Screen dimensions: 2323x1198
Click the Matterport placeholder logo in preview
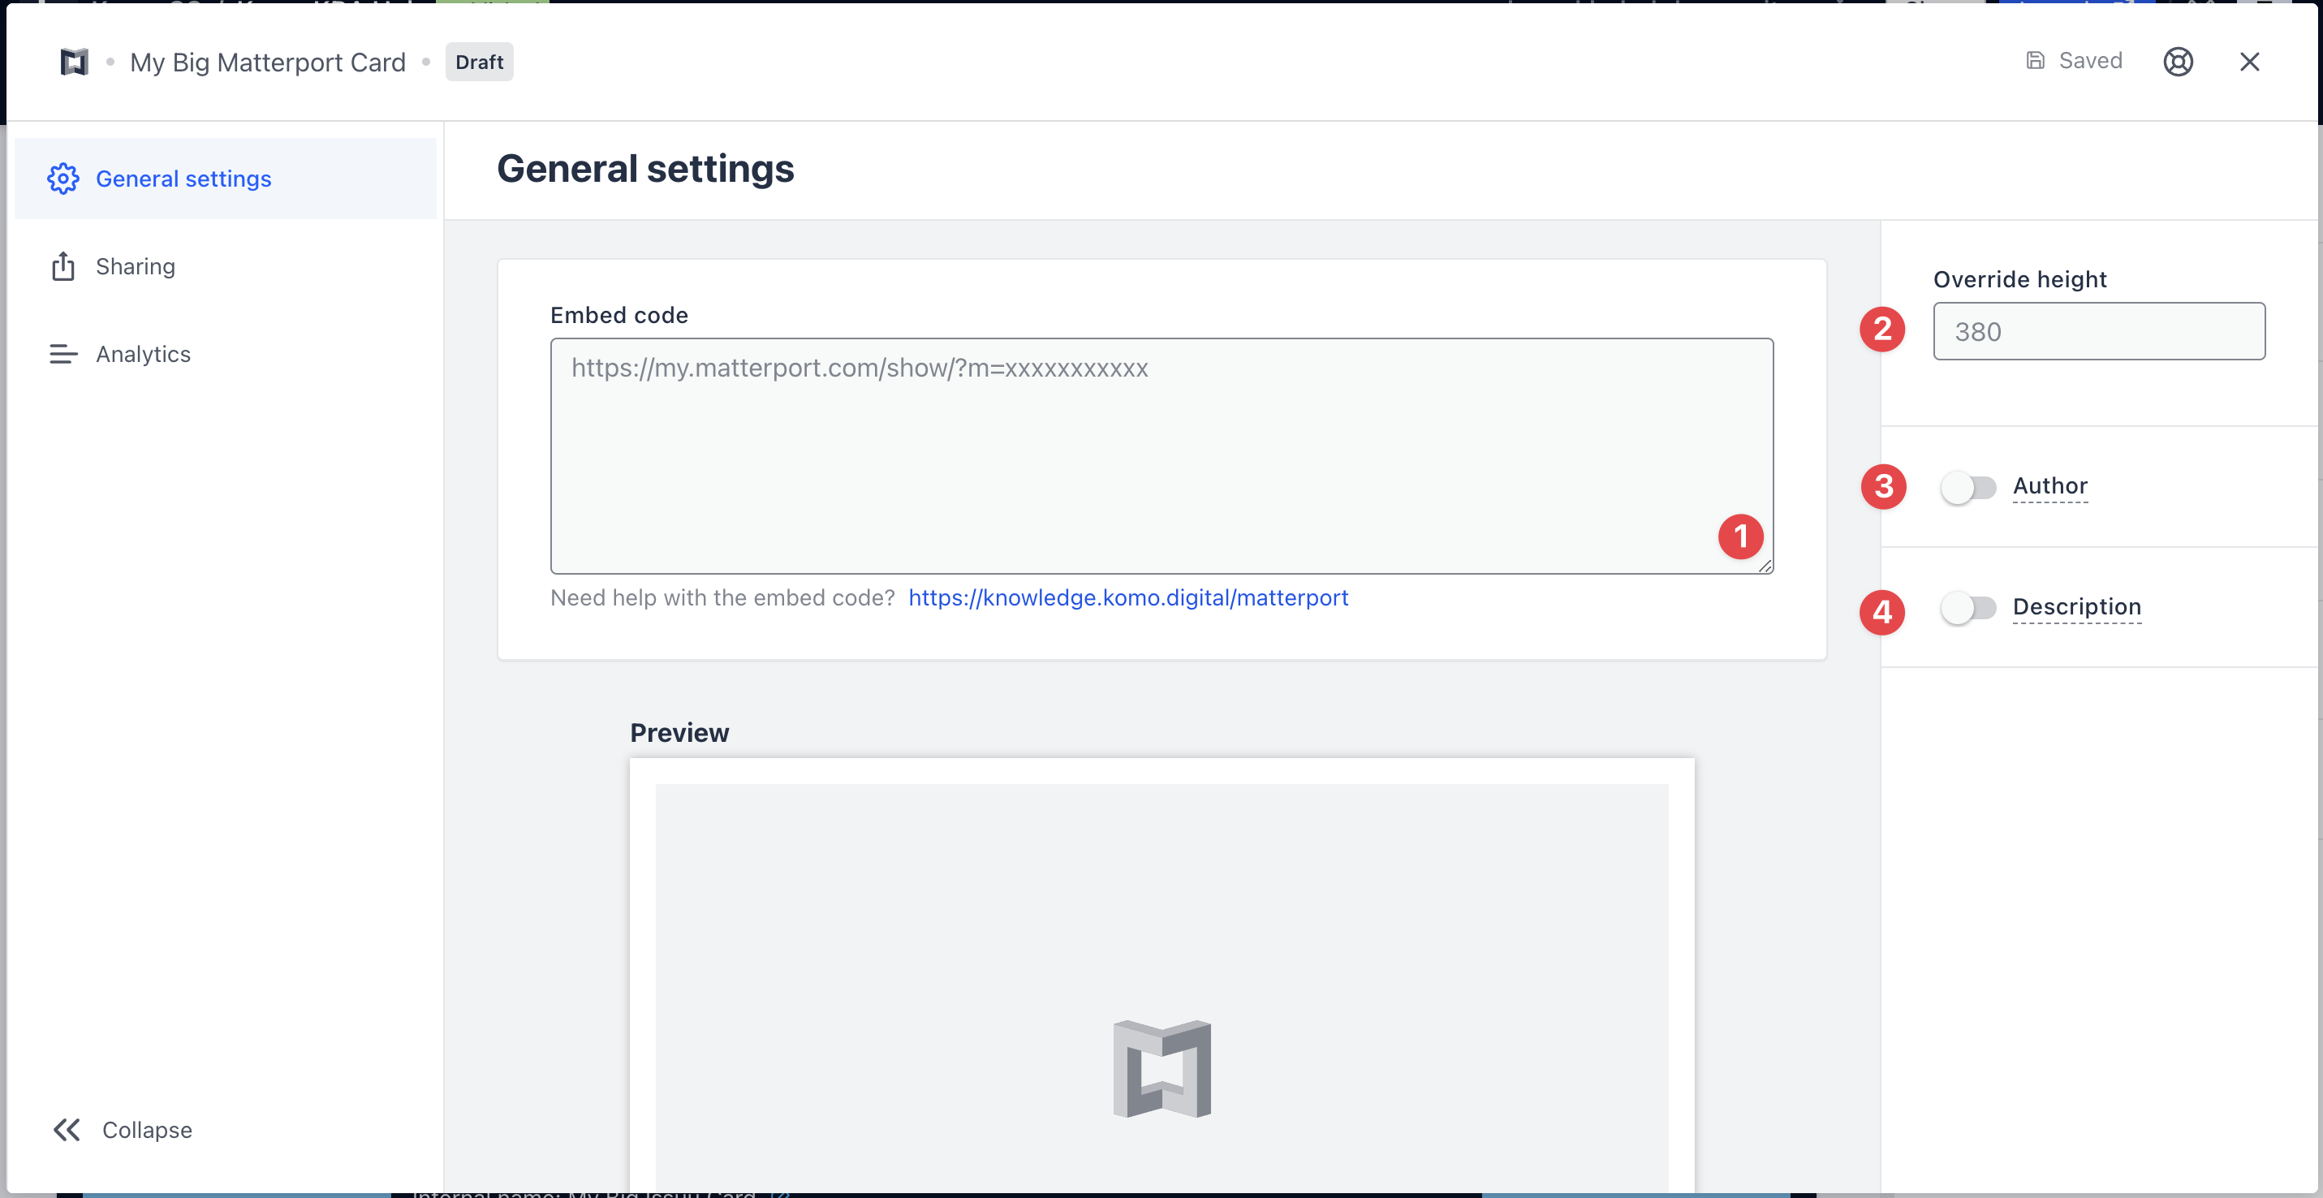(x=1161, y=1068)
